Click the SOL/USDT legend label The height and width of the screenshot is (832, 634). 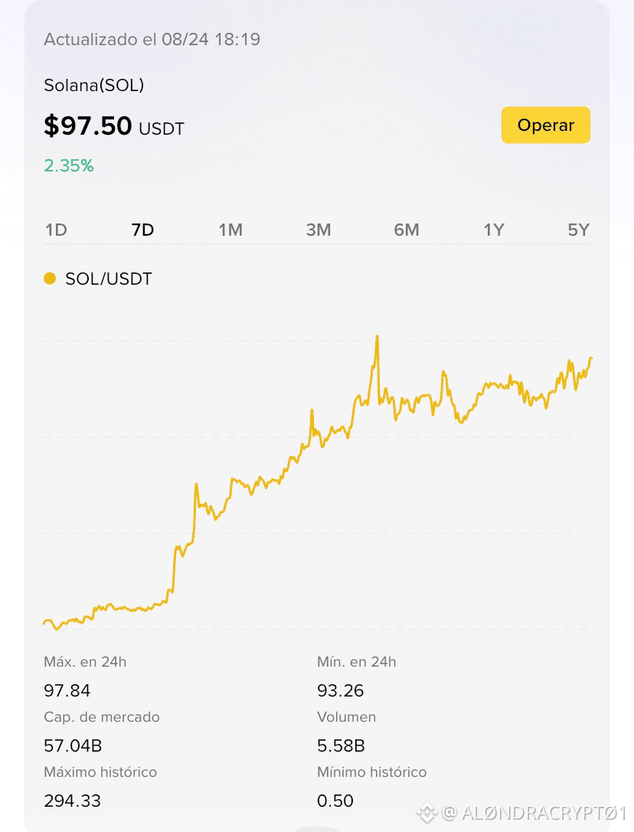point(108,279)
